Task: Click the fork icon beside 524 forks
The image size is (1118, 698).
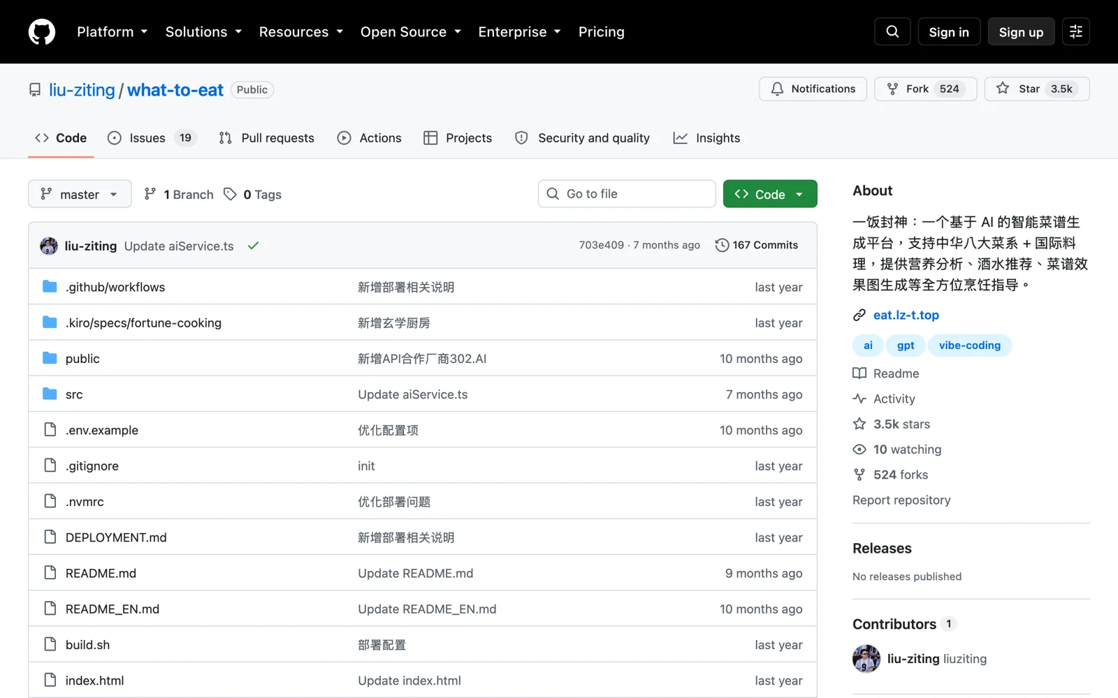Action: coord(859,475)
